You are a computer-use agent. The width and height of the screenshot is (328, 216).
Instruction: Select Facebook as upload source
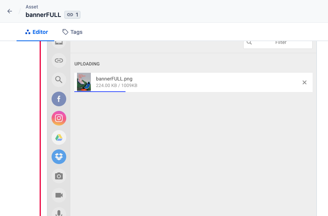coord(59,99)
